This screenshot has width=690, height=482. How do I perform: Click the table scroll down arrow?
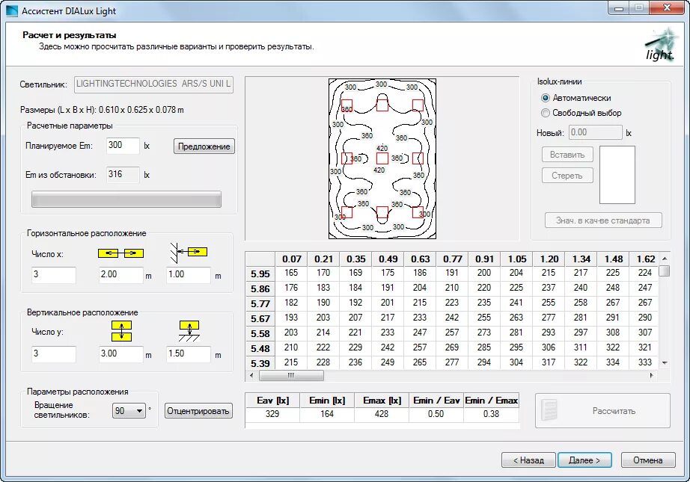tap(665, 363)
